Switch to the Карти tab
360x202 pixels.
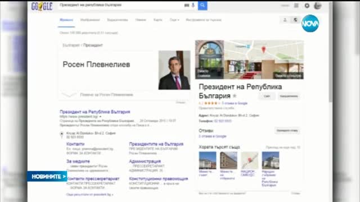(x=157, y=20)
